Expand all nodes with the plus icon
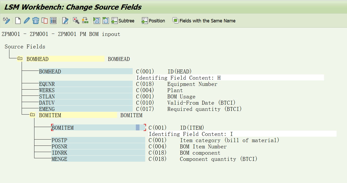 [x=96, y=20]
